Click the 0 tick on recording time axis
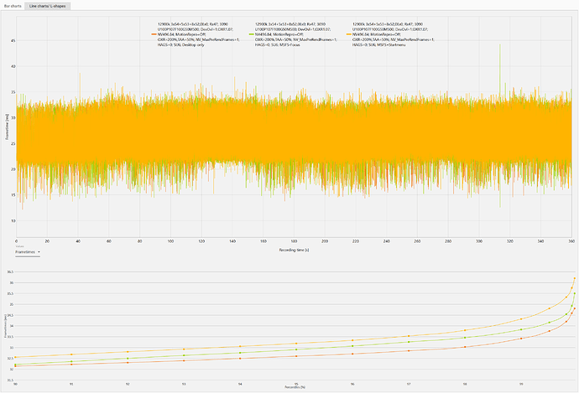579x393 pixels. [x=17, y=242]
